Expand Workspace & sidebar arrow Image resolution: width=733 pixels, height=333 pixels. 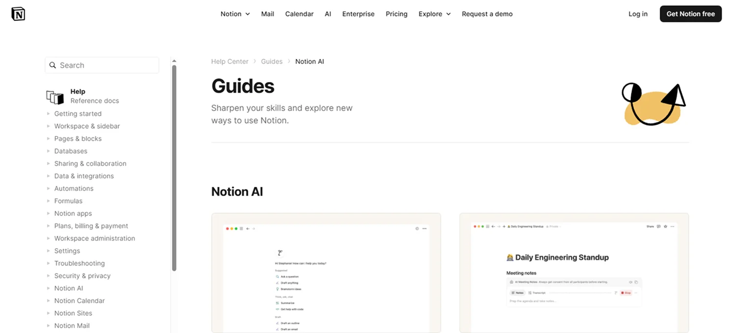point(48,126)
